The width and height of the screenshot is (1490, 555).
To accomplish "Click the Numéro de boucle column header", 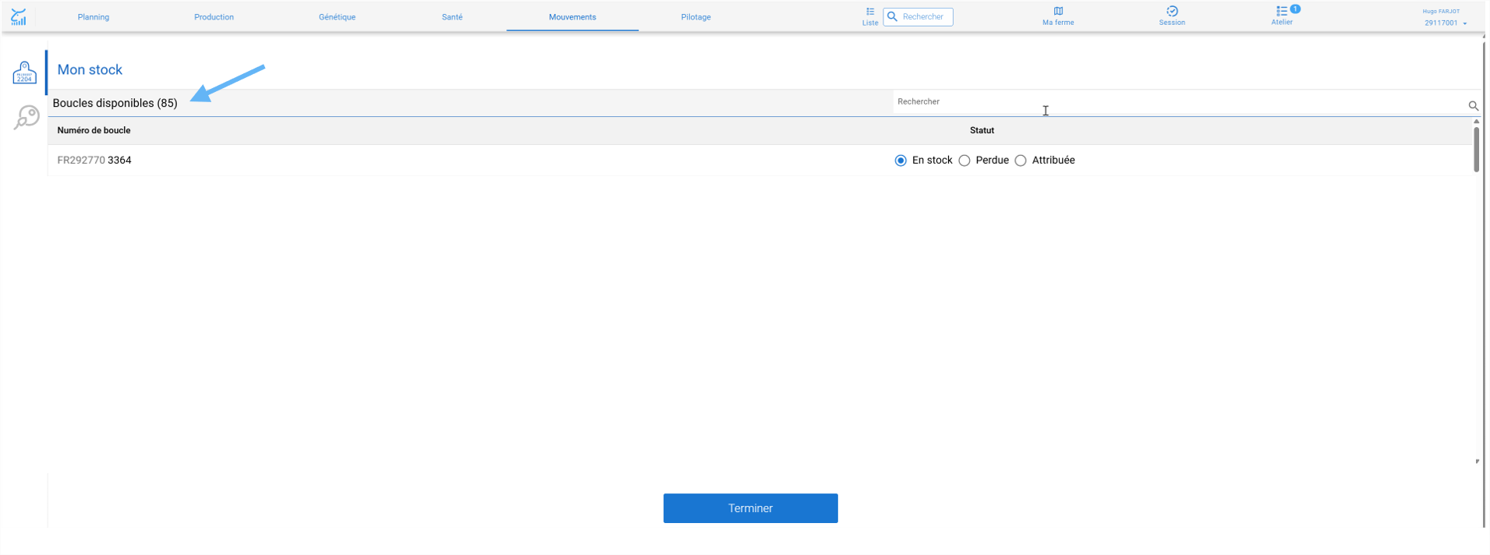I will 94,130.
